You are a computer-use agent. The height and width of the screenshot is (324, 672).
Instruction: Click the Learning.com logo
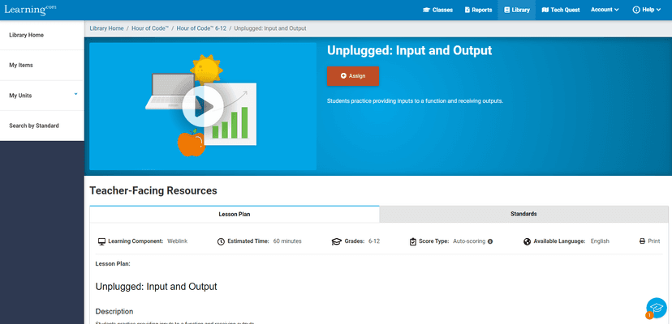[30, 10]
